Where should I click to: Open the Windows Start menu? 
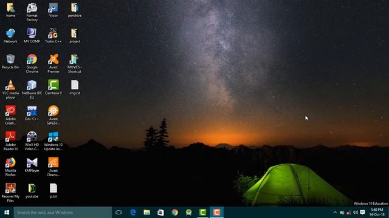coord(7,213)
